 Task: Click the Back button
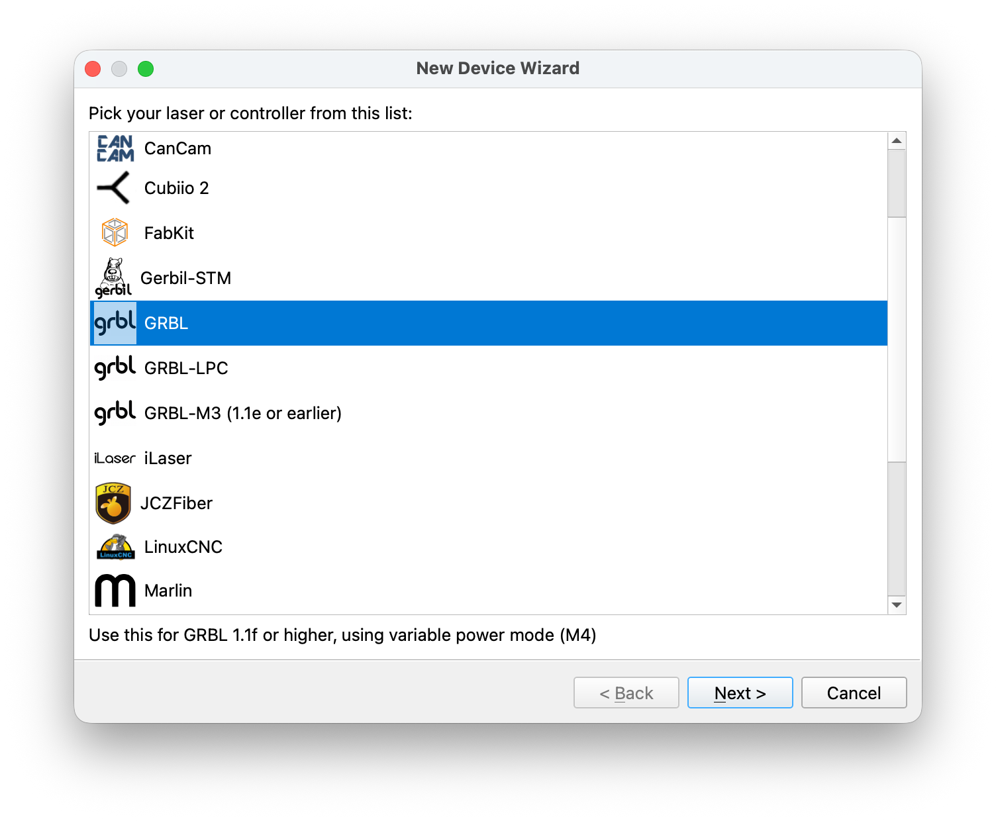[x=626, y=693]
